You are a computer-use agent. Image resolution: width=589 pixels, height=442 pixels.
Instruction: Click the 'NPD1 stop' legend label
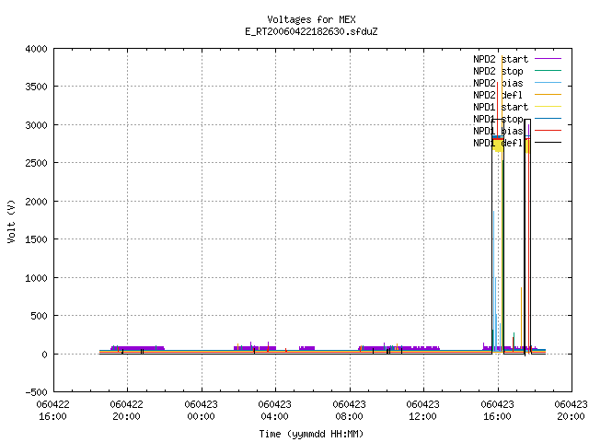pyautogui.click(x=498, y=119)
